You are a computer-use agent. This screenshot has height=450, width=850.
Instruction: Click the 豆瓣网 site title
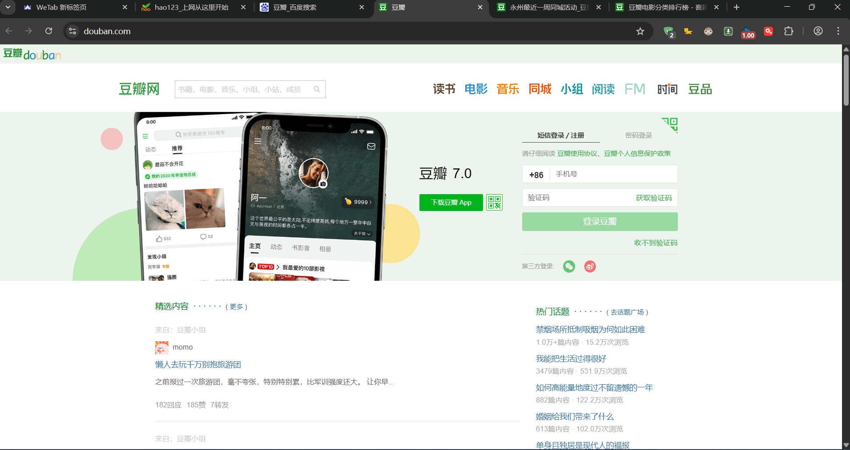pos(139,89)
